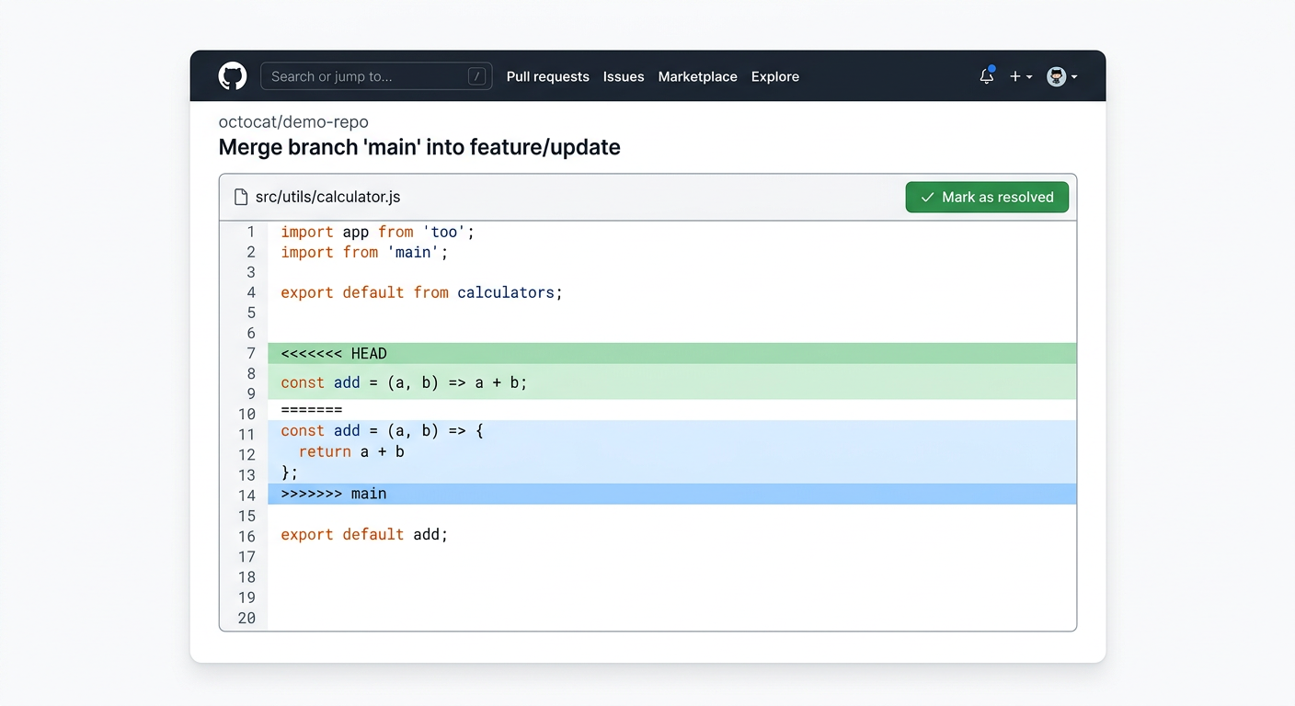
Task: Click inside the search or jump to field
Action: coord(368,76)
